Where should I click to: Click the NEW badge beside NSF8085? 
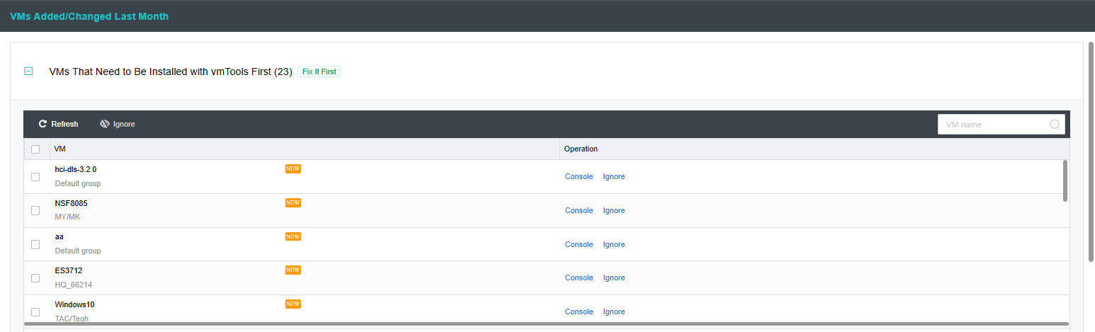click(293, 202)
